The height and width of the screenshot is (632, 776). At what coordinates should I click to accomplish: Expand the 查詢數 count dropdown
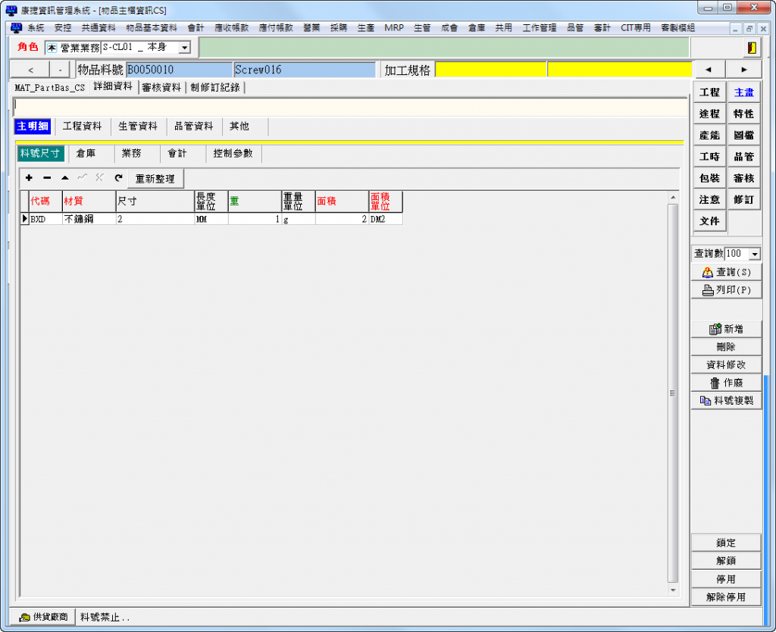coord(754,254)
